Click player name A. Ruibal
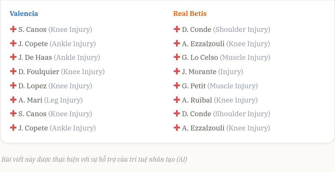This screenshot has width=335, height=172. tap(197, 100)
